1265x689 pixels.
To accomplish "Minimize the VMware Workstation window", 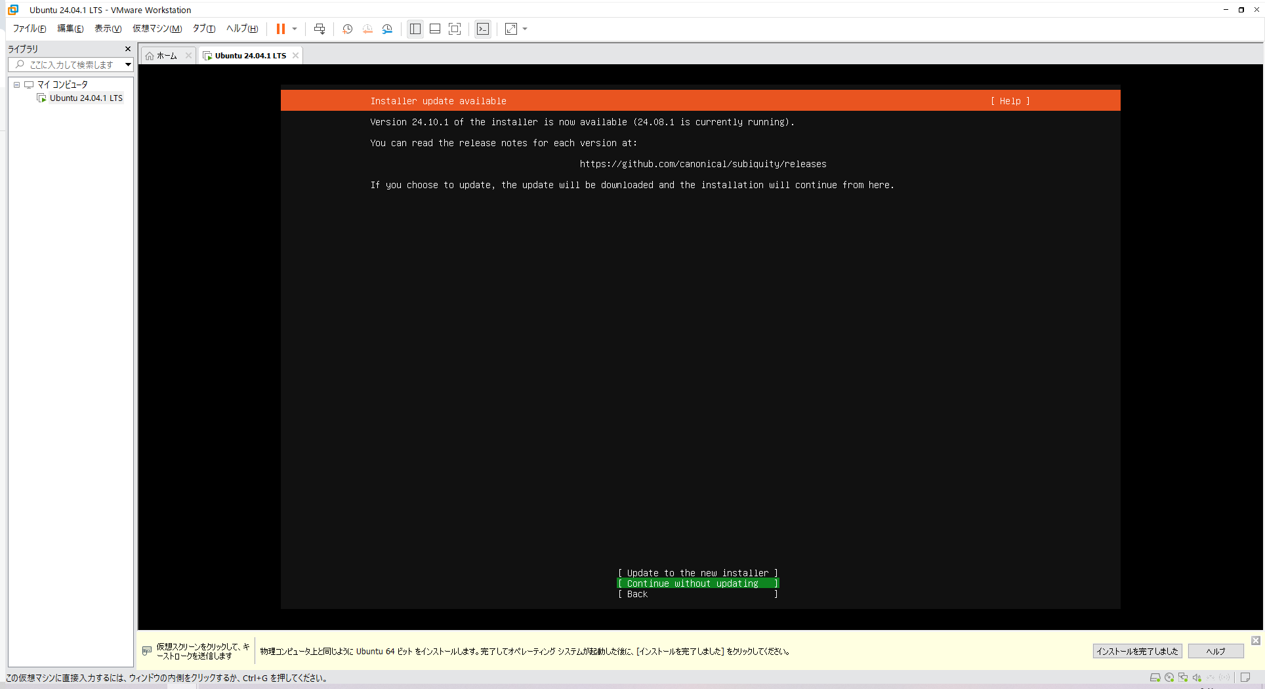I will point(1226,10).
